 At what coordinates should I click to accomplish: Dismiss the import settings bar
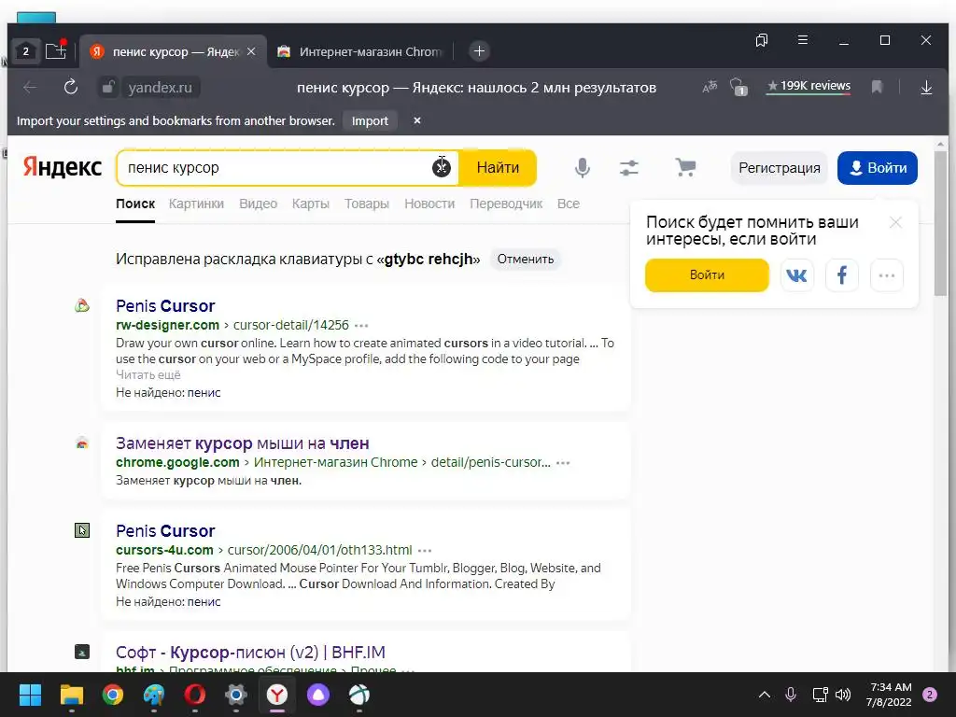point(417,120)
